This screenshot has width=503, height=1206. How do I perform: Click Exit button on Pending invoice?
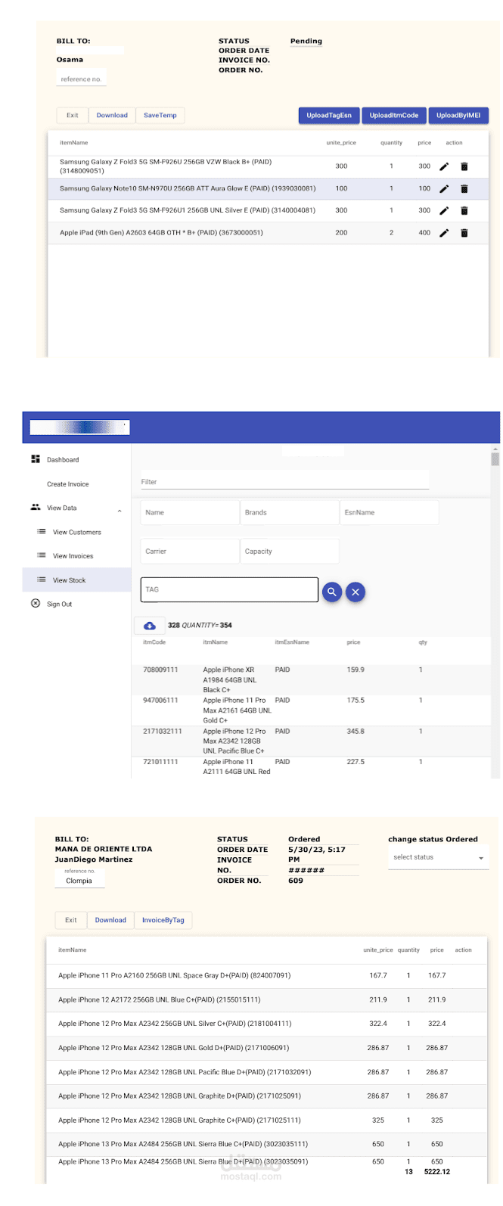(x=73, y=116)
